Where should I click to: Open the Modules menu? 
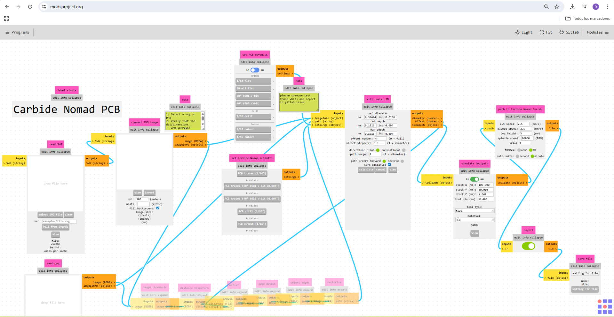pos(598,32)
